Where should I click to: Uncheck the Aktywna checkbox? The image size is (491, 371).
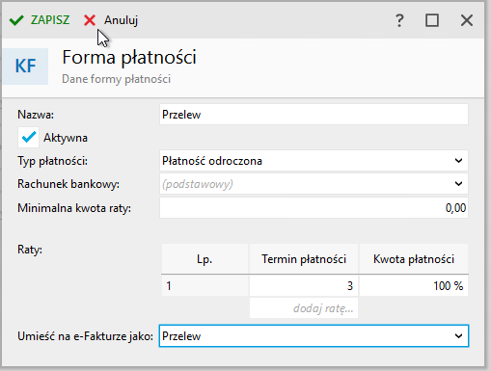coord(28,138)
